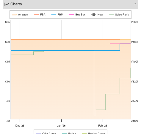Click the #480k sales rank label
Screen dimensions: 141x134
pyautogui.click(x=134, y=42)
